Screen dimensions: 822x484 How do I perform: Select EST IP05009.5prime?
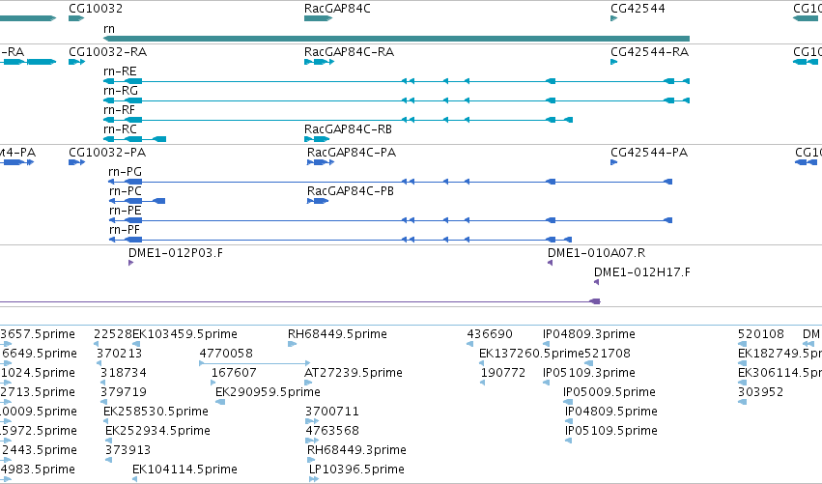pyautogui.click(x=609, y=393)
